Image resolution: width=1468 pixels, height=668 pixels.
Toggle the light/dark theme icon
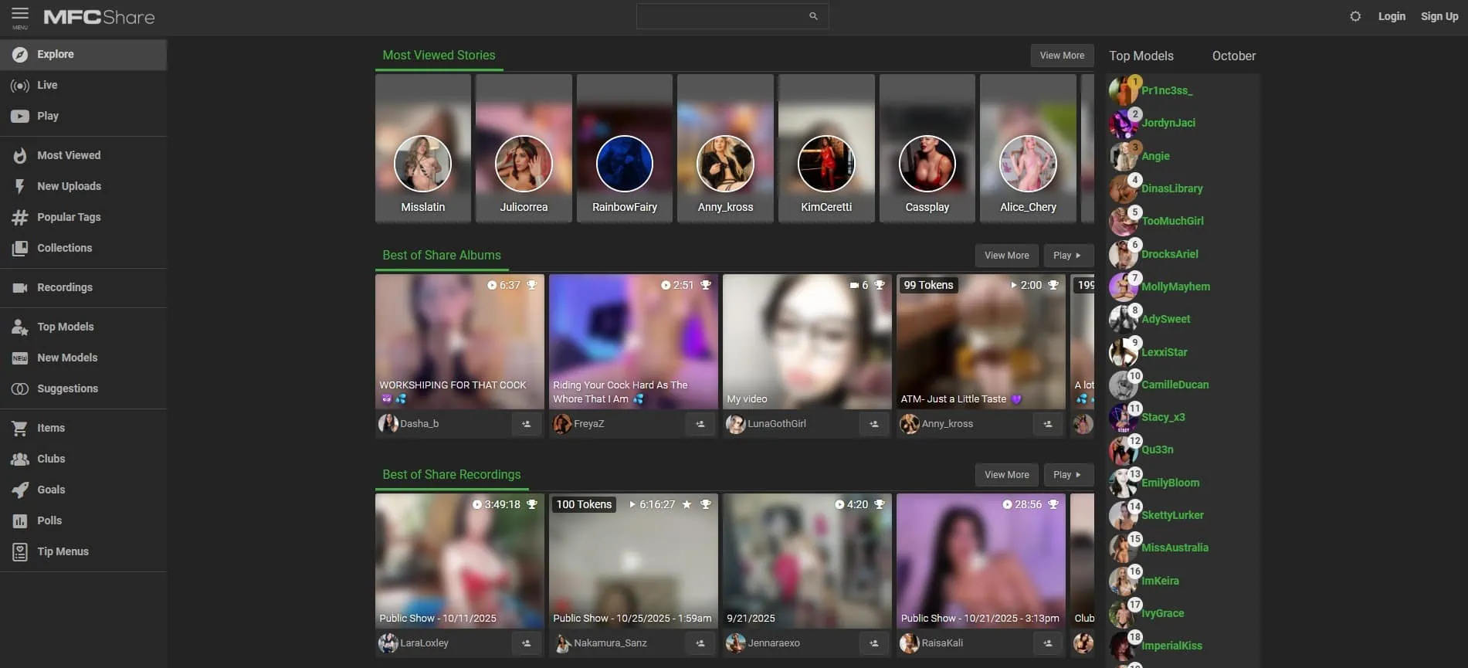click(x=1355, y=16)
